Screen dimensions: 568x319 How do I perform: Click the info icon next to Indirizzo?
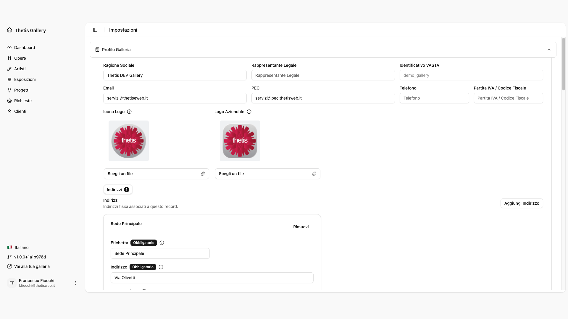(161, 267)
